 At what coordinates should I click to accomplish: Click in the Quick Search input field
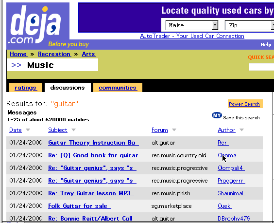[261, 67]
